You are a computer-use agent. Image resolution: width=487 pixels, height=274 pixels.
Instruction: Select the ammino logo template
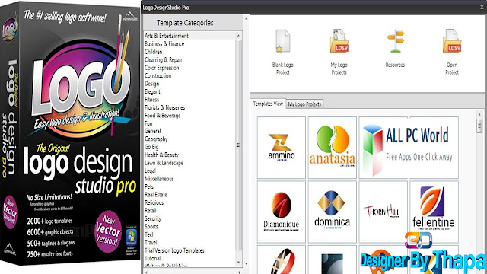282,148
